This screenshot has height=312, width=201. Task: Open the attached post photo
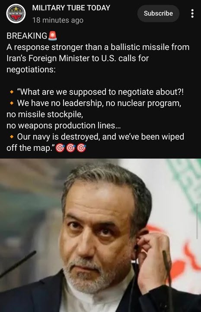click(100, 235)
